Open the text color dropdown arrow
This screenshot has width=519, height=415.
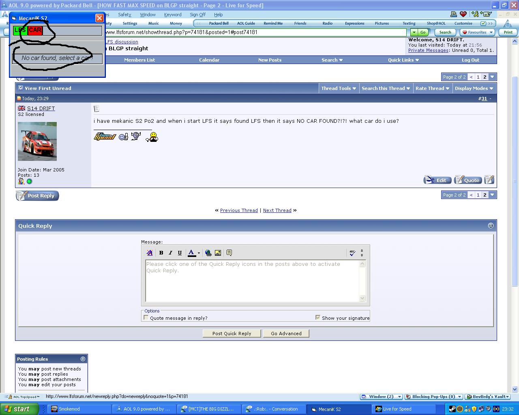point(199,253)
